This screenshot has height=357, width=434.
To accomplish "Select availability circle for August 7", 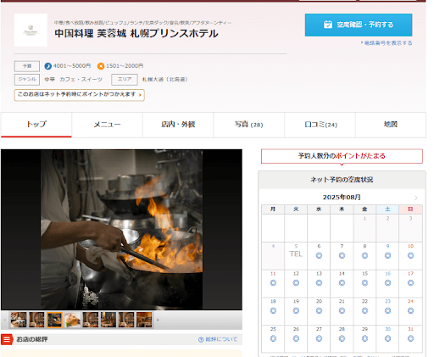I will tap(342, 255).
